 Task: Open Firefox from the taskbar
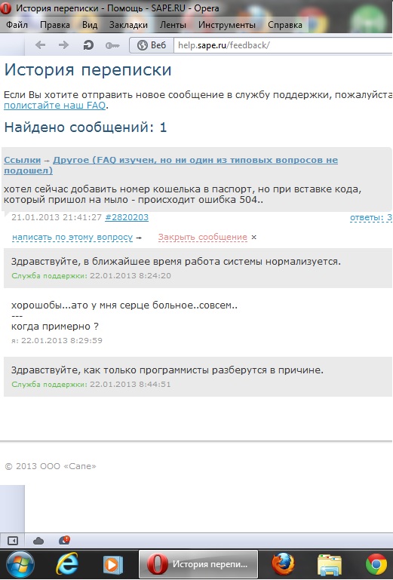(283, 564)
